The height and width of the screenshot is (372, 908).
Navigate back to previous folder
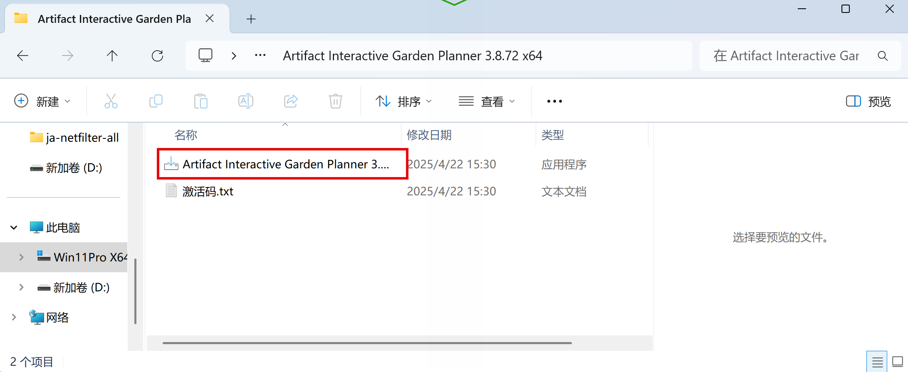[23, 56]
